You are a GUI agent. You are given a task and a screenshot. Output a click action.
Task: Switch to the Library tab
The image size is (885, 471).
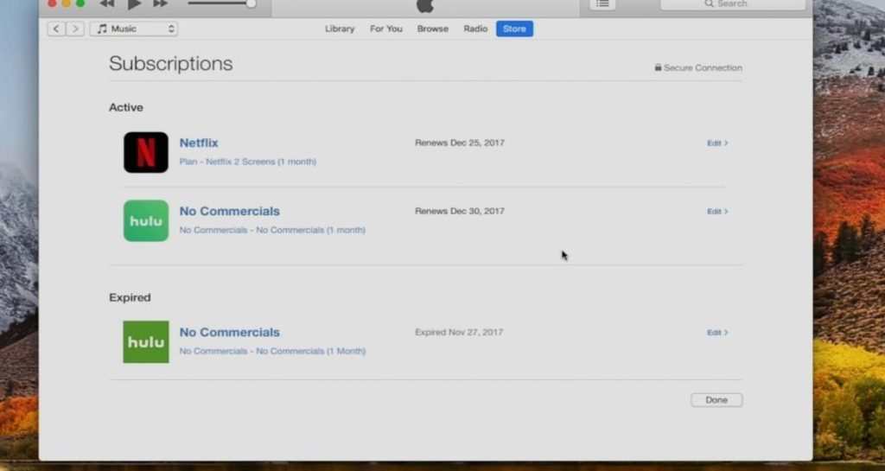click(340, 29)
